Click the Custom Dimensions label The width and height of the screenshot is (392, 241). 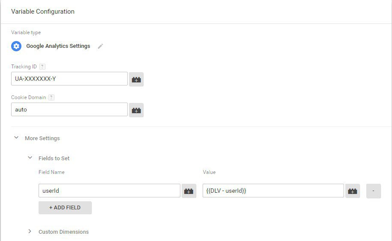point(63,232)
